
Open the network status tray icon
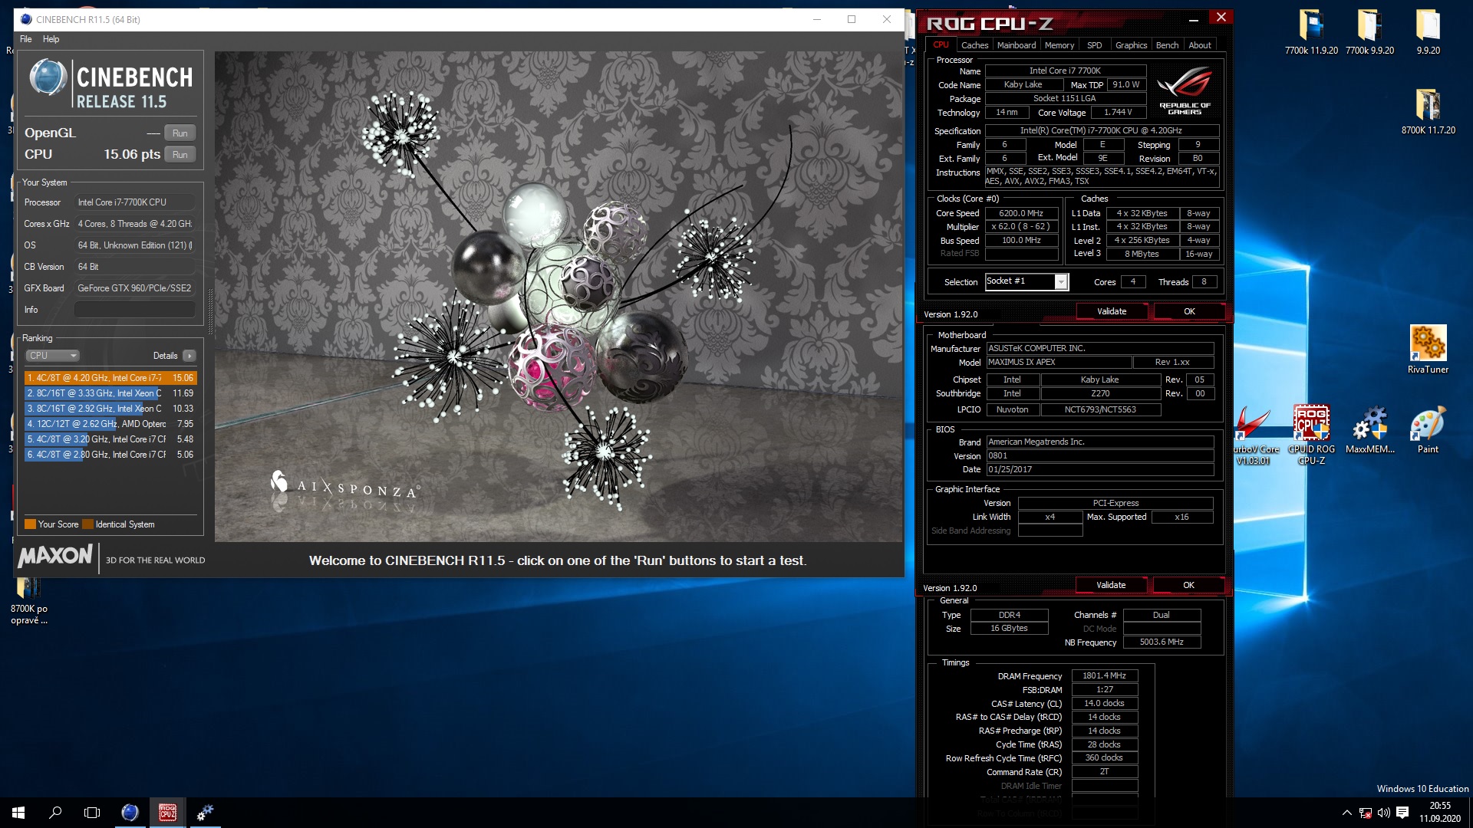pos(1365,813)
